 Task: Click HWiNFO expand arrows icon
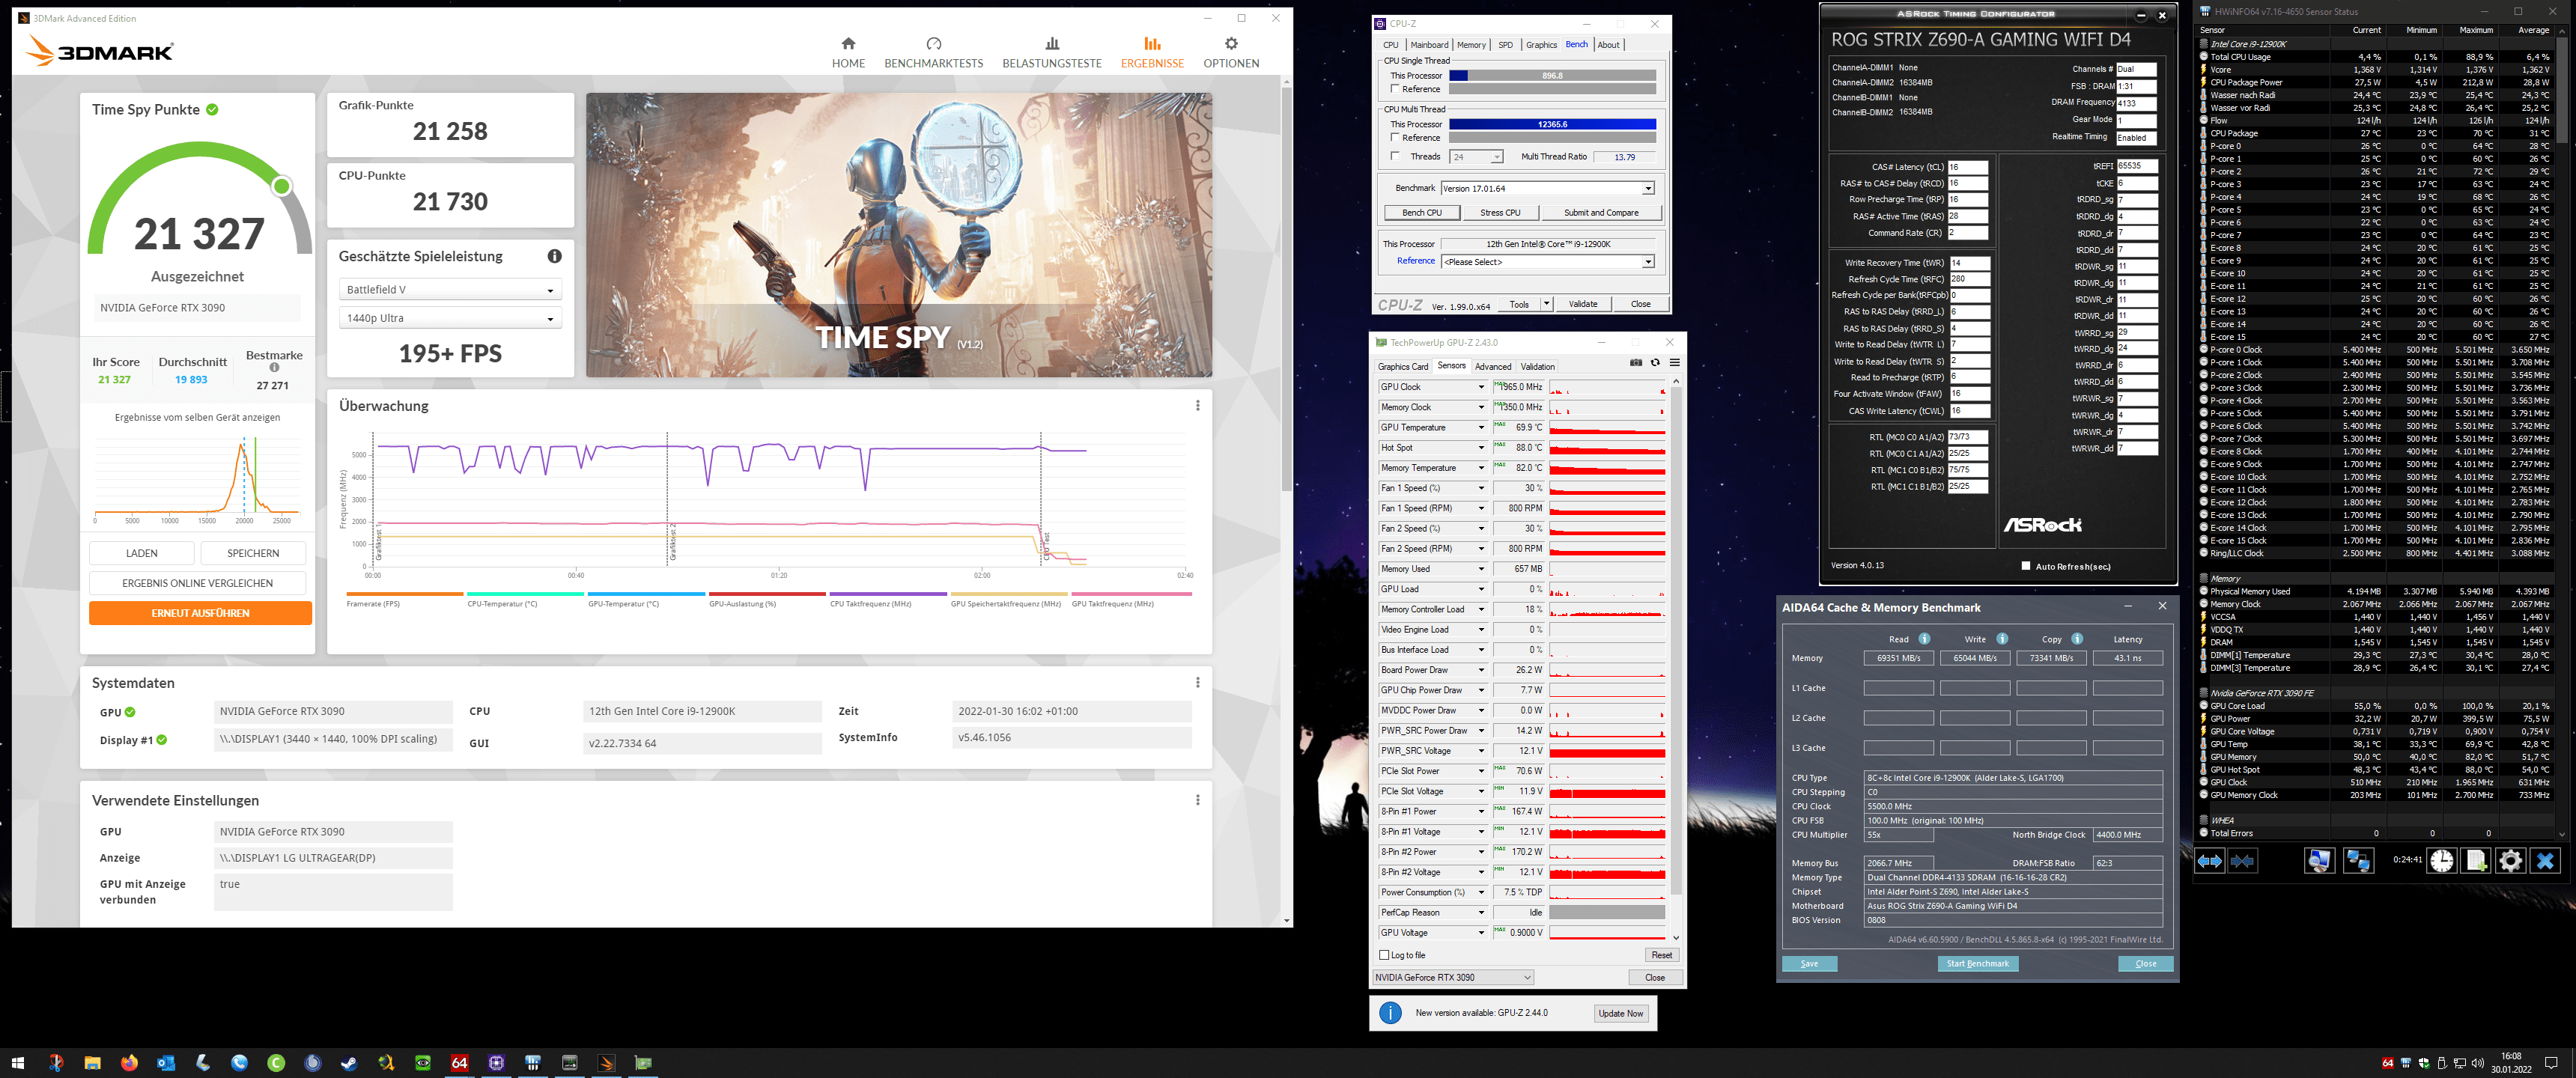[x=2210, y=860]
